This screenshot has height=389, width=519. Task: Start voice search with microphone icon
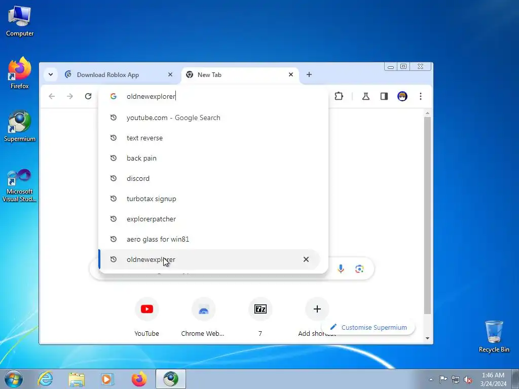tap(341, 268)
